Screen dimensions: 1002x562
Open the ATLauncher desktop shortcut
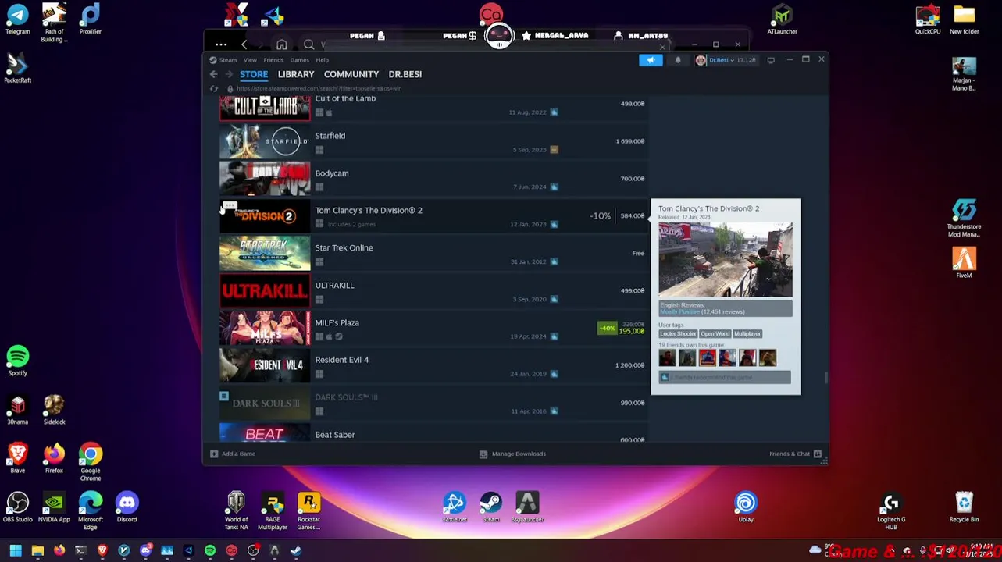(x=782, y=20)
